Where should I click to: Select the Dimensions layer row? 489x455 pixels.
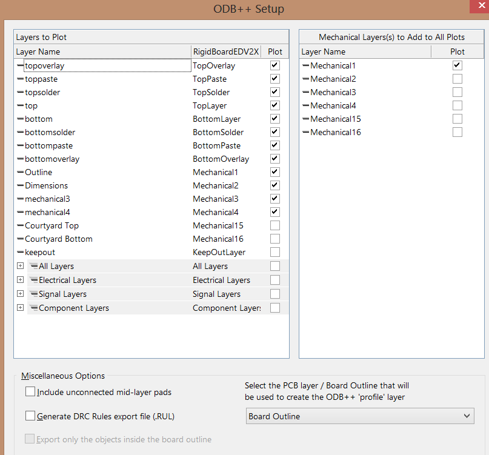pos(47,185)
